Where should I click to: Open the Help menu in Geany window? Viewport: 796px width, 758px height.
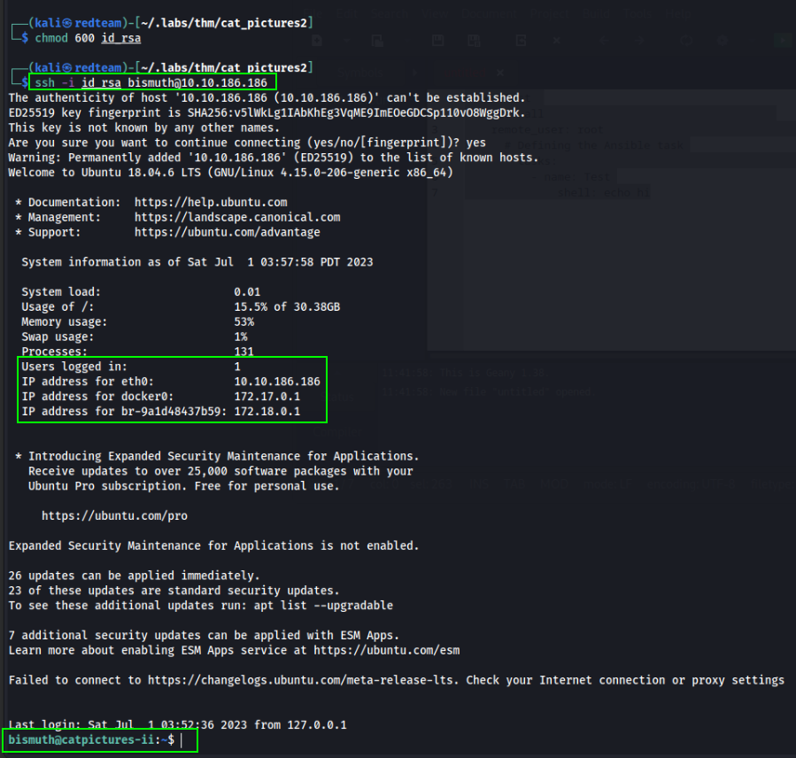click(x=679, y=13)
